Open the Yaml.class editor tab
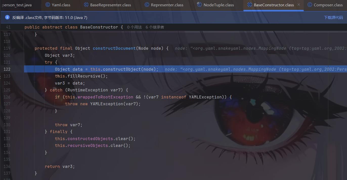This screenshot has width=347, height=180. [x=61, y=5]
